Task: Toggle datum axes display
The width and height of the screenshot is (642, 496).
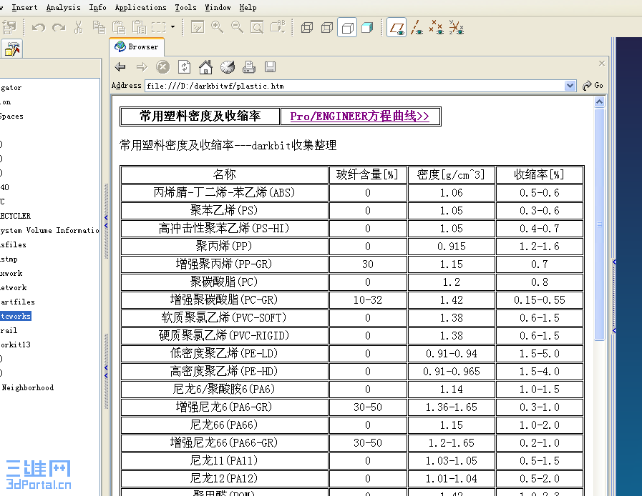Action: pos(417,27)
